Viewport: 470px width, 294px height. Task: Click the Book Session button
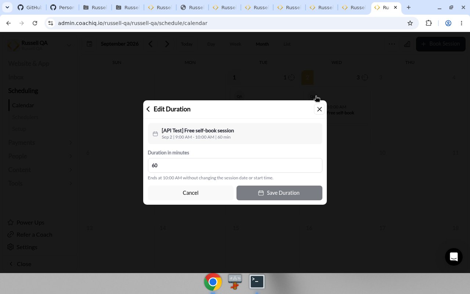point(441,44)
